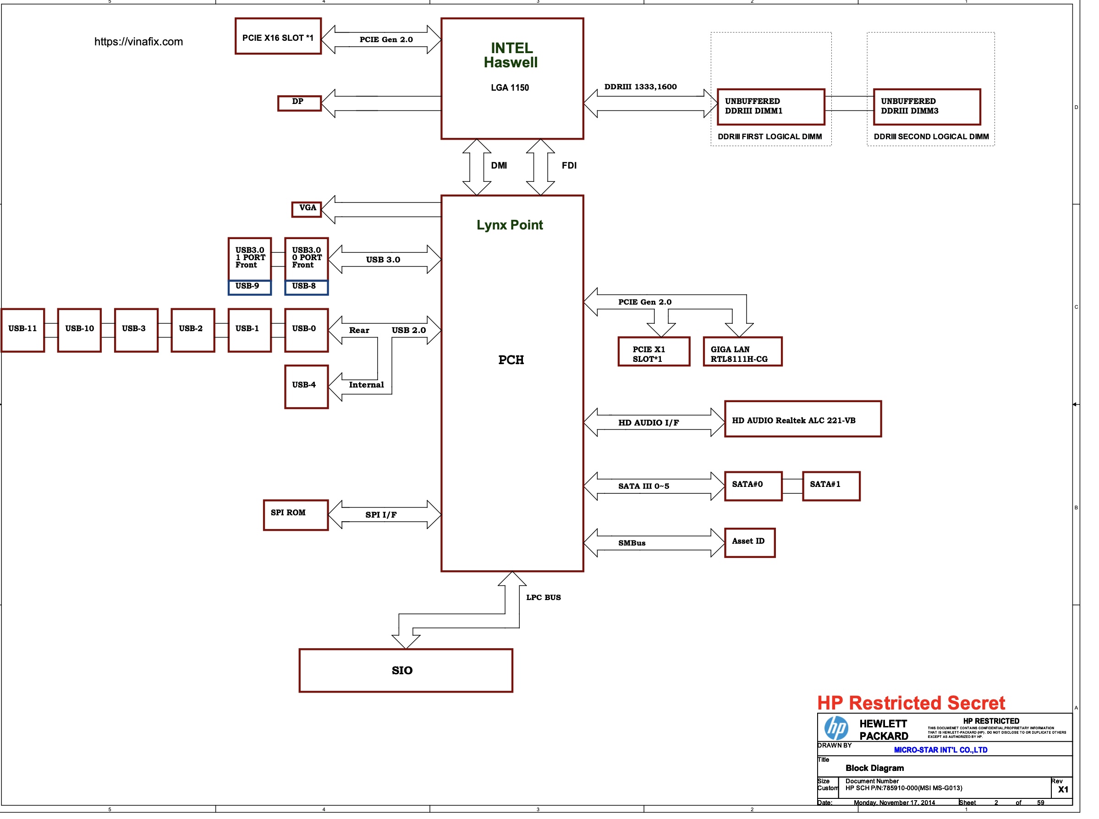Click the PCH label in the chipset block
This screenshot has width=1099, height=819.
pyautogui.click(x=511, y=360)
